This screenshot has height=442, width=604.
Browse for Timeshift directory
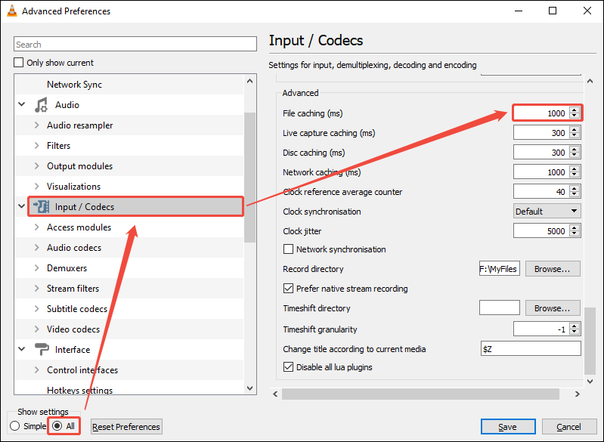(553, 308)
